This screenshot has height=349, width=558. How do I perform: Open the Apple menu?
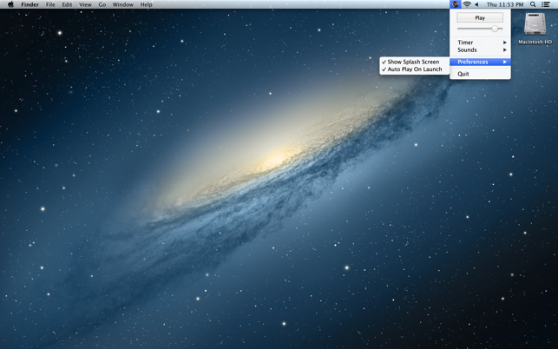(x=10, y=4)
